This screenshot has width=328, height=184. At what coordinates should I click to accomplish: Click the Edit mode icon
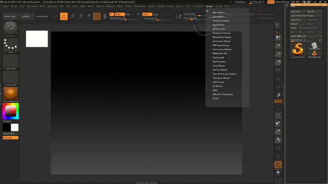55,16
